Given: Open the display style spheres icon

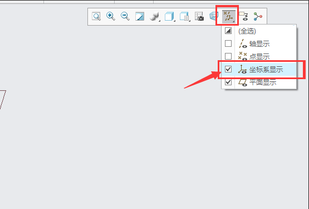Looking at the screenshot, I should click(155, 16).
